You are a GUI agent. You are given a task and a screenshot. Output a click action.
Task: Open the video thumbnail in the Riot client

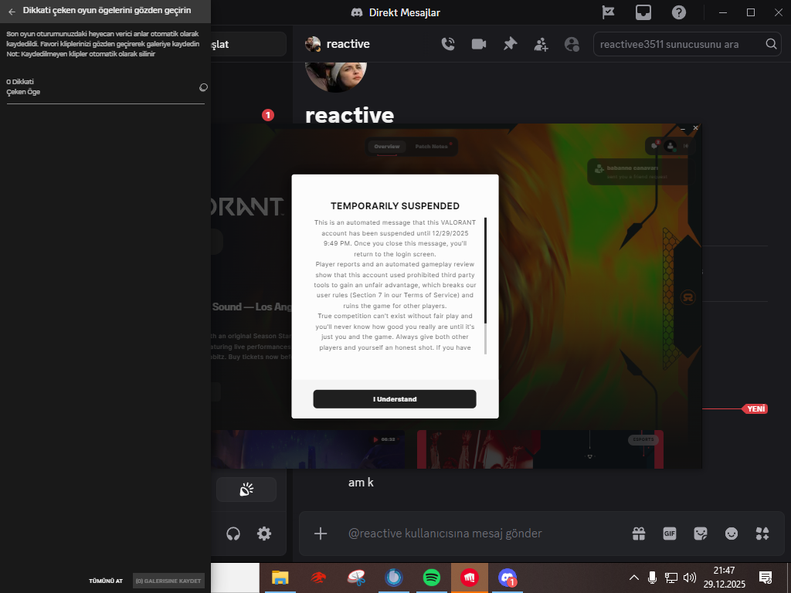click(x=307, y=449)
